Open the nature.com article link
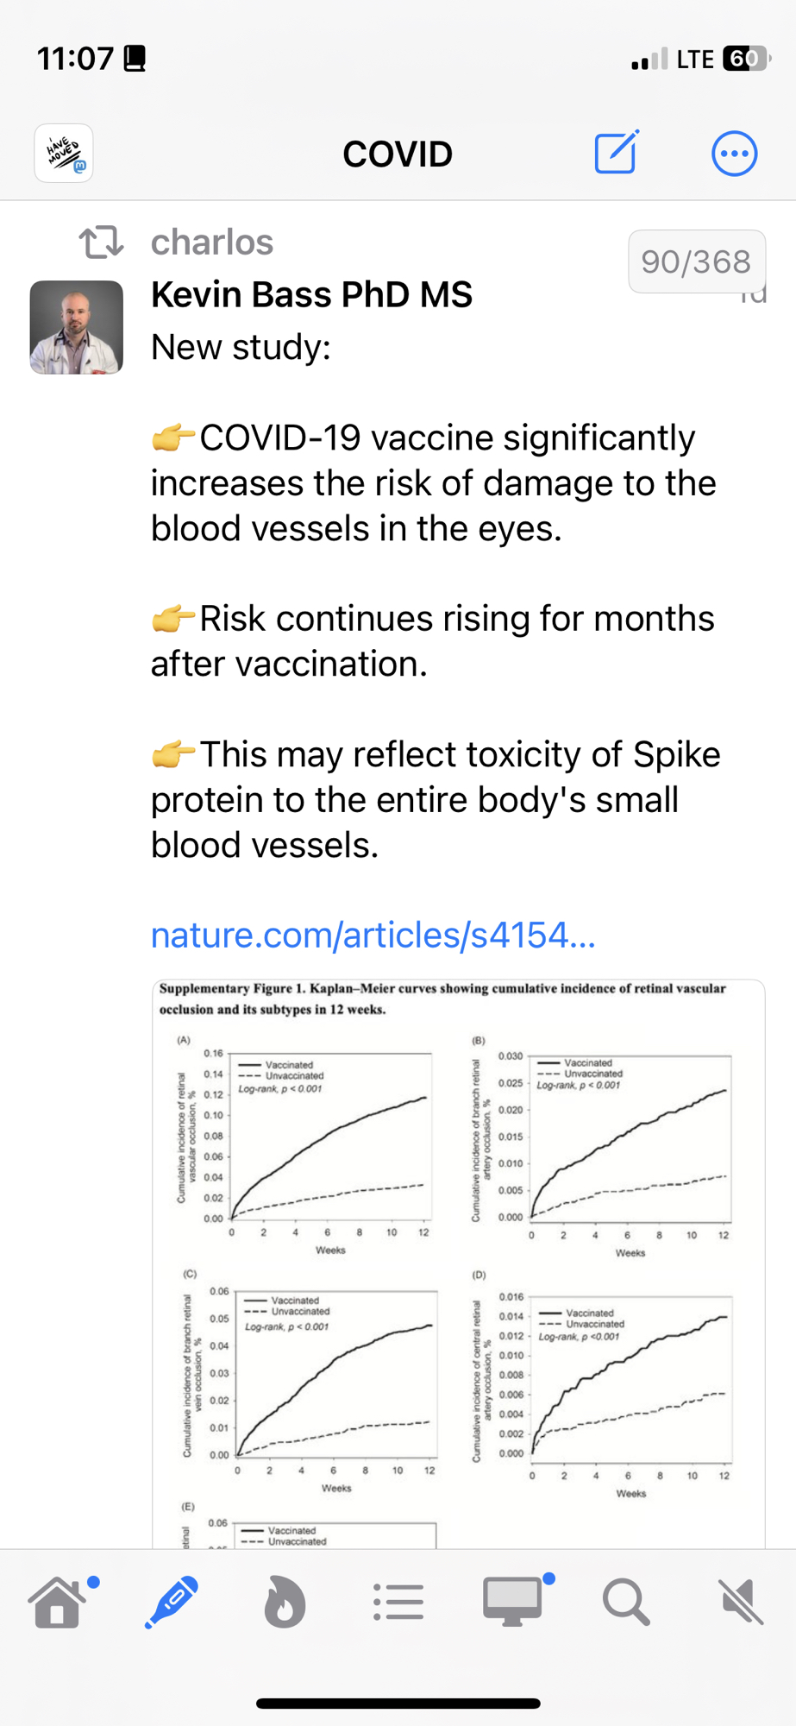The height and width of the screenshot is (1726, 796). coord(373,935)
